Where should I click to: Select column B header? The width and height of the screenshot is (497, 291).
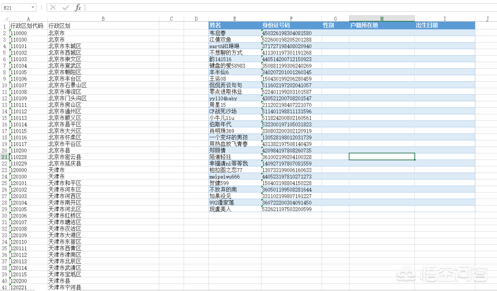click(103, 19)
